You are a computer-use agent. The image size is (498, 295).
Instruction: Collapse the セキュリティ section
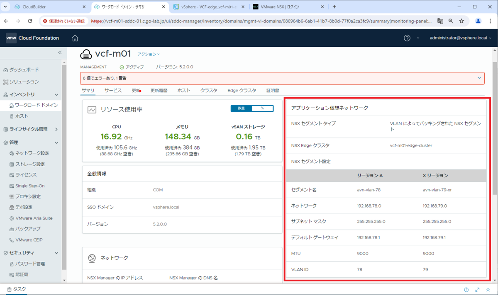tap(57, 253)
